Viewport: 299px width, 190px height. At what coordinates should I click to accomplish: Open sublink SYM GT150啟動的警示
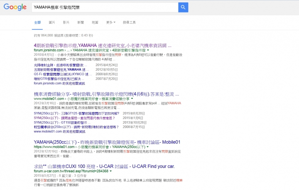coord(62,122)
